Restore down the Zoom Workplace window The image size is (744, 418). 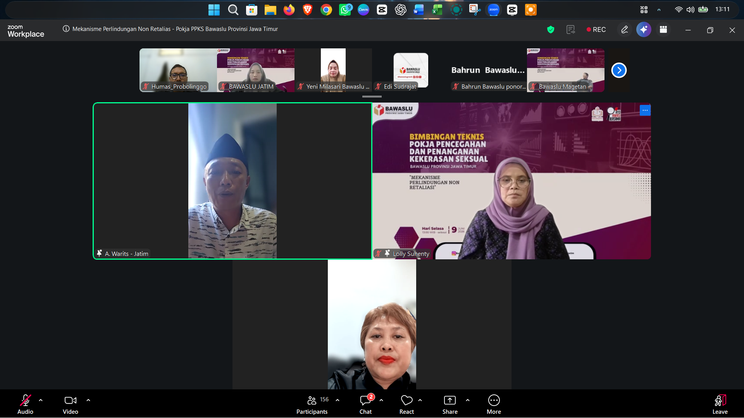coord(710,30)
